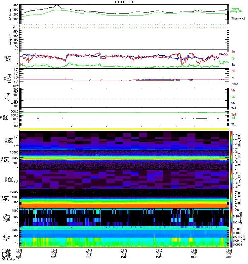Click the 1000.0 tick on temperature axis

coord(14,112)
